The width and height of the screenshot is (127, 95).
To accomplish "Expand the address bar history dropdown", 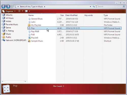I will point(90,7).
